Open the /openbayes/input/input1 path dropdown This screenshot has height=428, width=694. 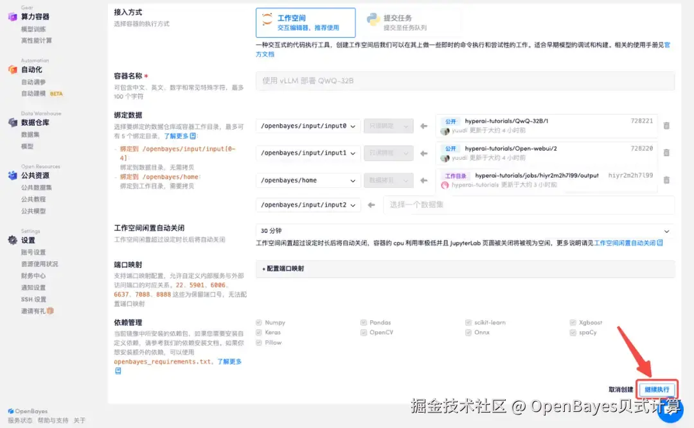[308, 153]
